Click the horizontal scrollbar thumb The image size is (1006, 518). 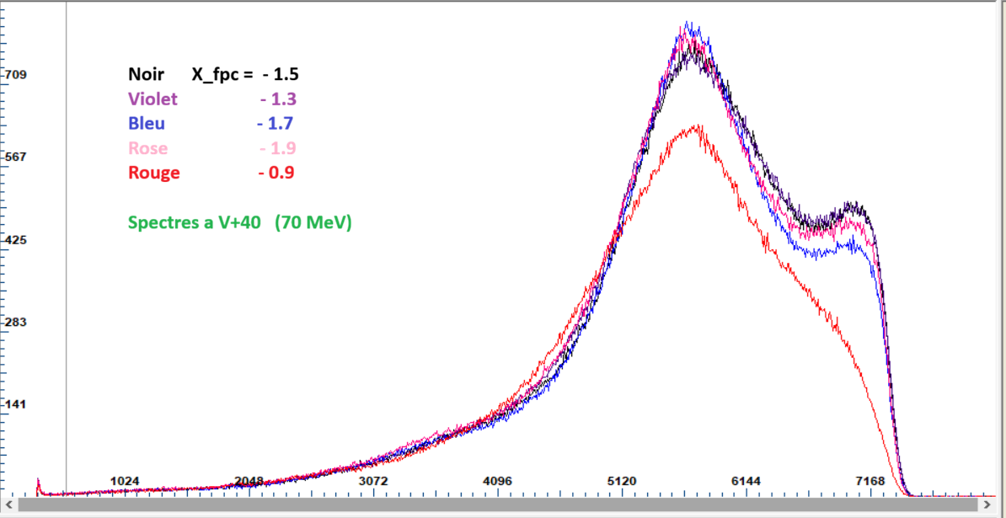pos(495,505)
